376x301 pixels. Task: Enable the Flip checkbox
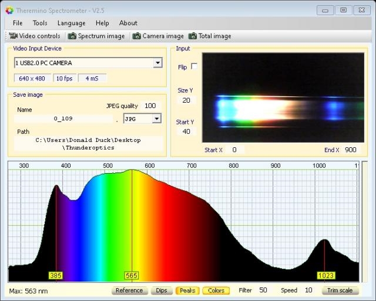[194, 67]
